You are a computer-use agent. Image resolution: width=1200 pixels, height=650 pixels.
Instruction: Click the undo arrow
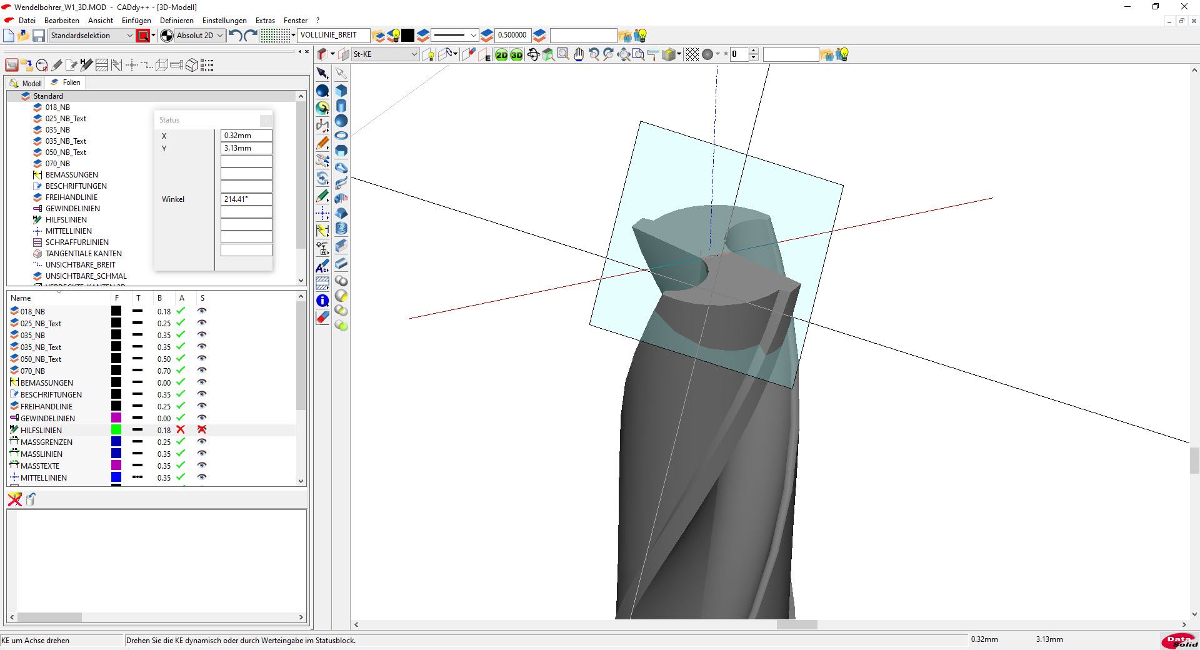[x=236, y=36]
